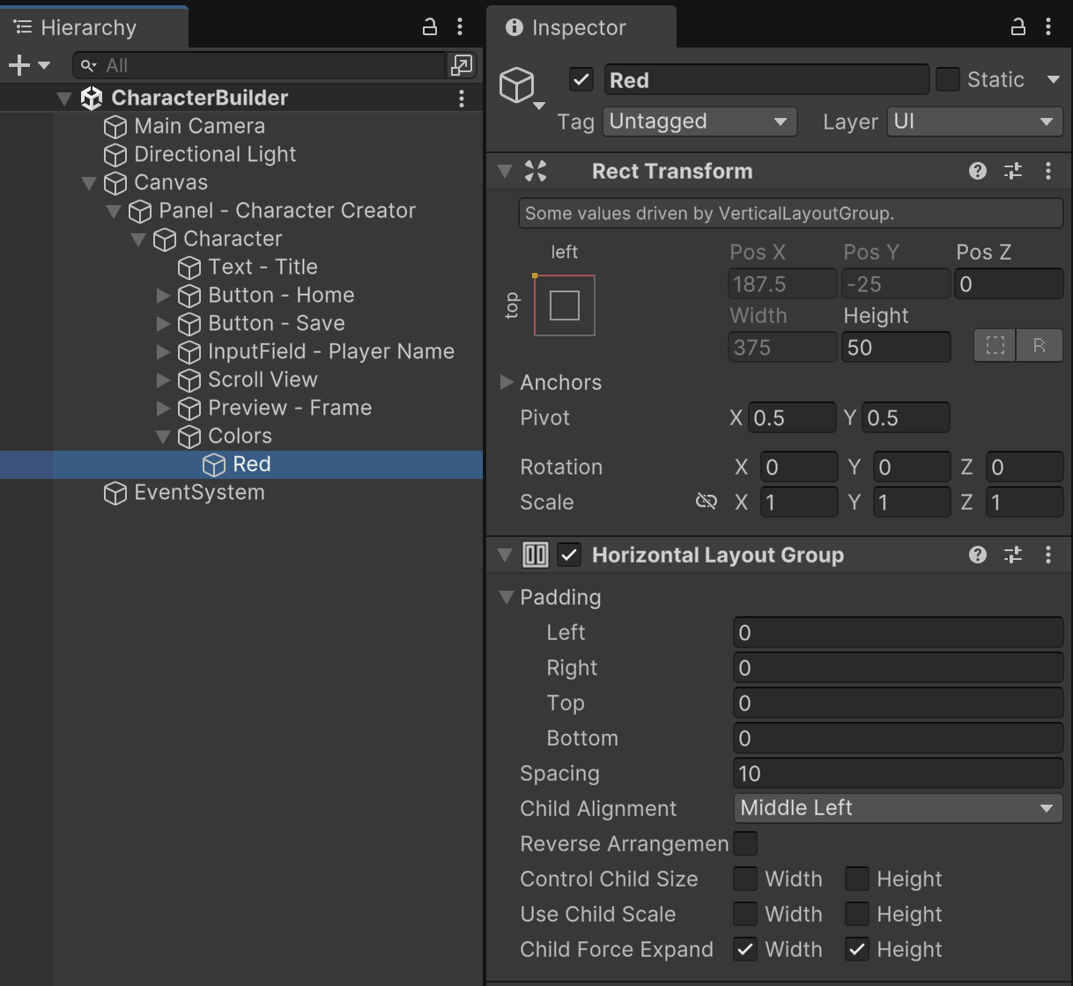Open the Horizontal Layout Group kebab menu
The height and width of the screenshot is (986, 1073).
1048,555
